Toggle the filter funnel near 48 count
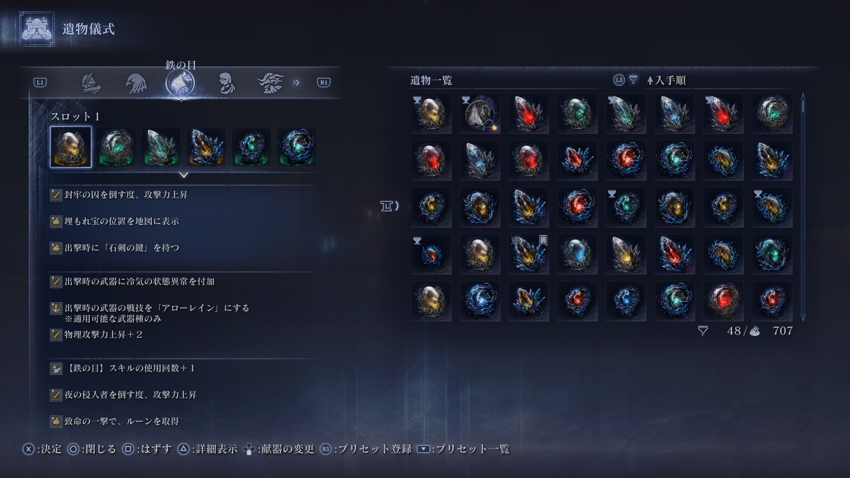850x478 pixels. click(x=703, y=331)
